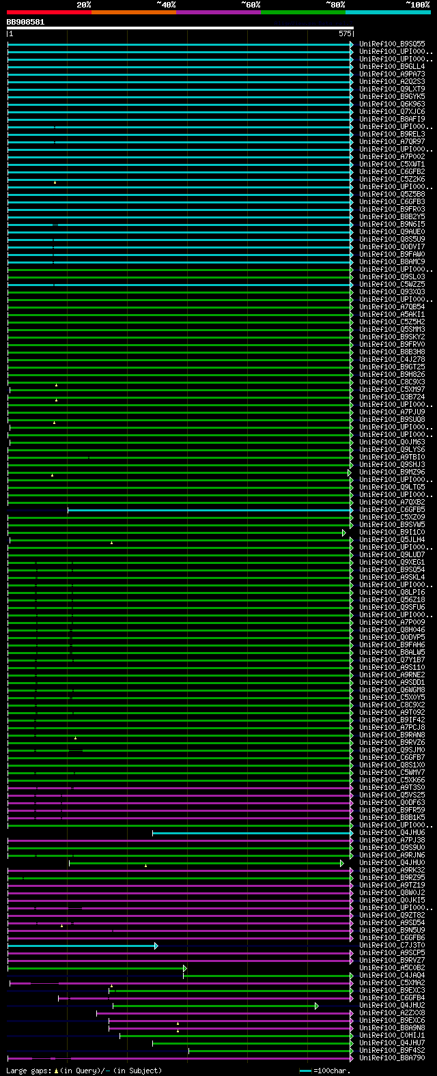Screen dimensions: 437x1076
Task: Click the green ~80% identity legend bar
Action: [303, 12]
